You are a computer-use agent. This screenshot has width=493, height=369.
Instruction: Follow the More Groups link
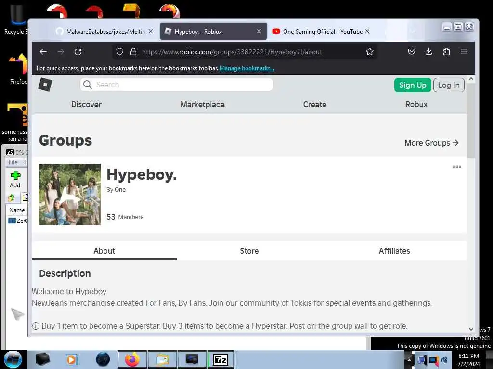tap(431, 143)
